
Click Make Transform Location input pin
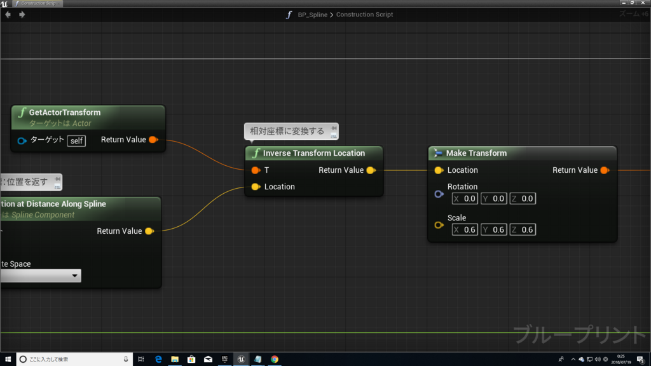(x=439, y=170)
